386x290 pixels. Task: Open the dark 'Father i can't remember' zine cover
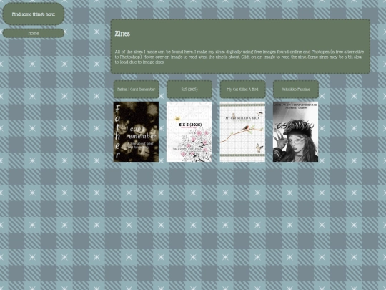point(136,132)
